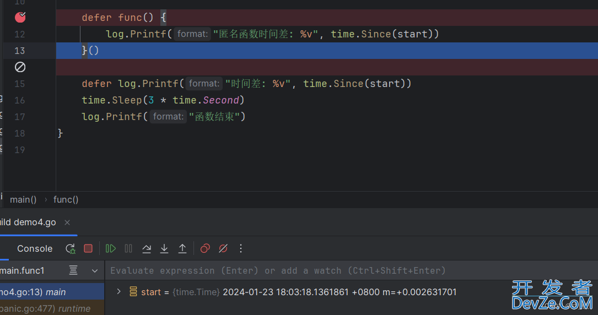598x315 pixels.
Task: Toggle the breakpoint at defer func() line
Action: (x=20, y=18)
